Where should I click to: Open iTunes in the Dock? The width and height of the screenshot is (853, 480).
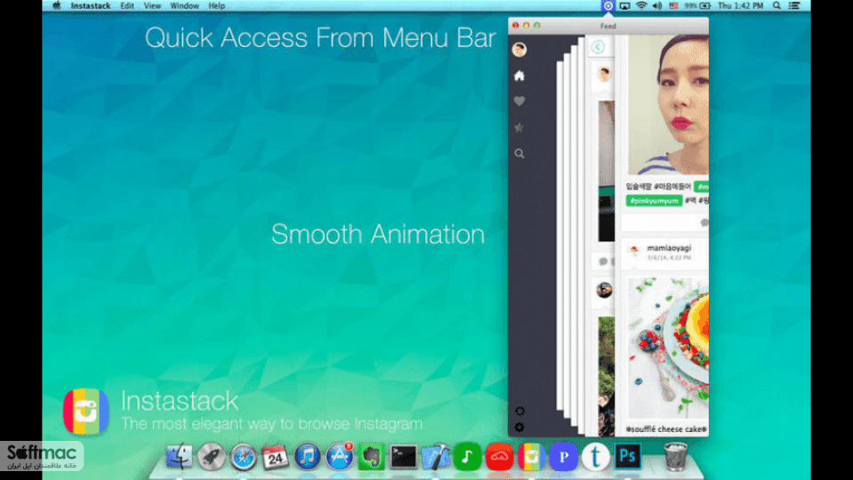pyautogui.click(x=308, y=456)
